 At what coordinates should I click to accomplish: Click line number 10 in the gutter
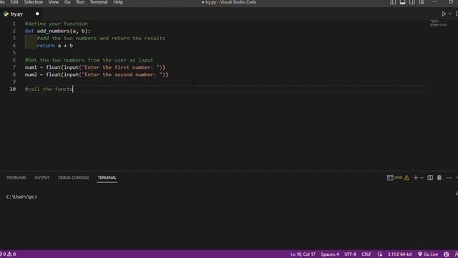coord(13,89)
